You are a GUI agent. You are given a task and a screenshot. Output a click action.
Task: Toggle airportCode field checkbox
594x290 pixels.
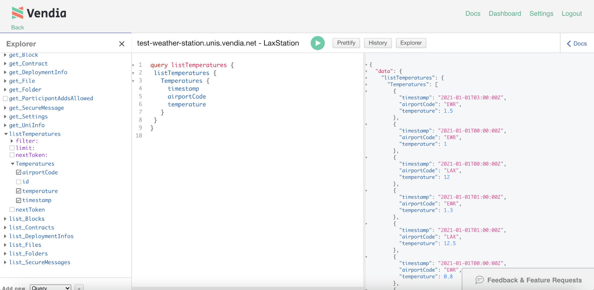[x=19, y=172]
